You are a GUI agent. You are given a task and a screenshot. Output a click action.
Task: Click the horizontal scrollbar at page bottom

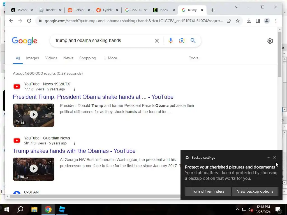pyautogui.click(x=95, y=197)
